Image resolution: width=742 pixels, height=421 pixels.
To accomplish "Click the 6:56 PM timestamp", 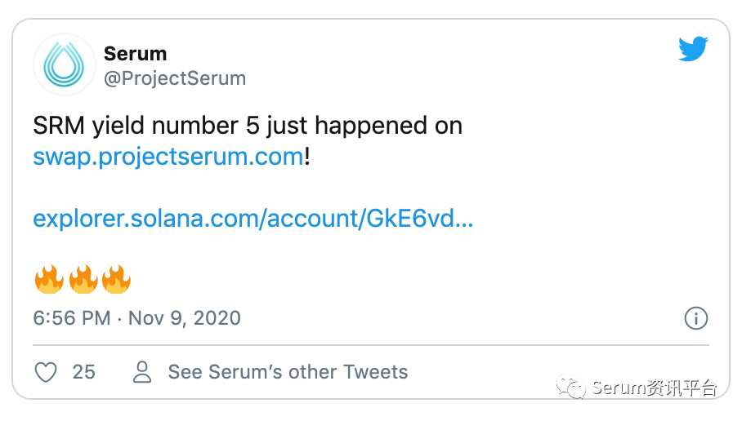I will click(72, 318).
